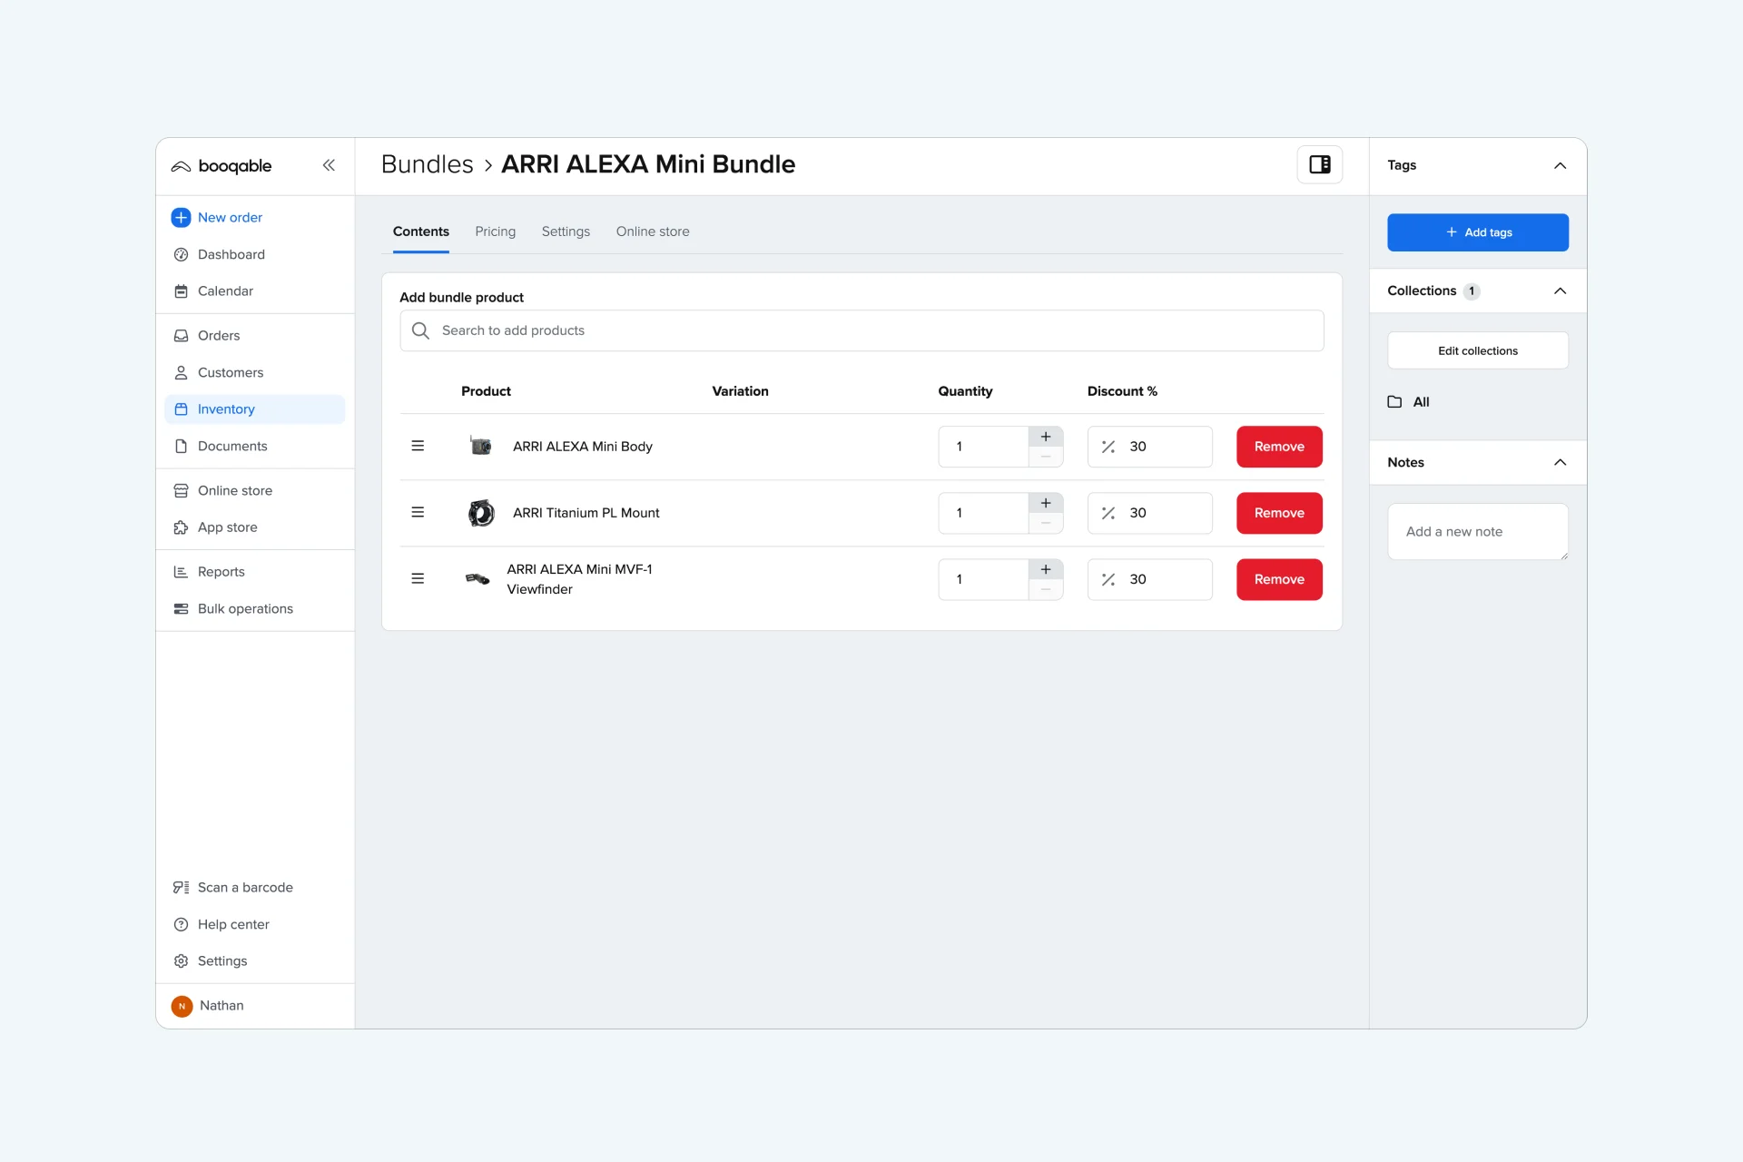
Task: Increase quantity for ARRI Titanium PL Mount
Action: (x=1046, y=503)
